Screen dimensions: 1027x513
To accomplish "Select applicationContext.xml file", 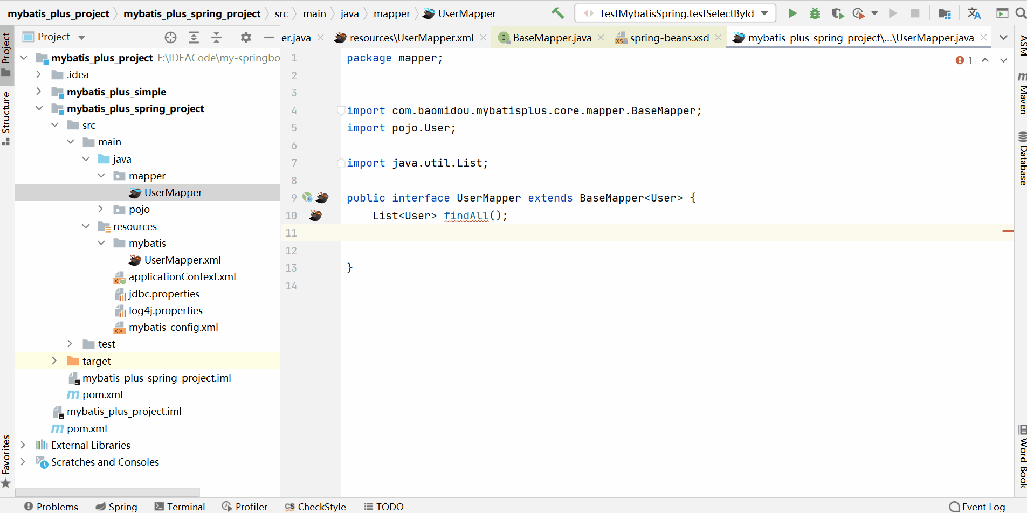I will coord(182,276).
